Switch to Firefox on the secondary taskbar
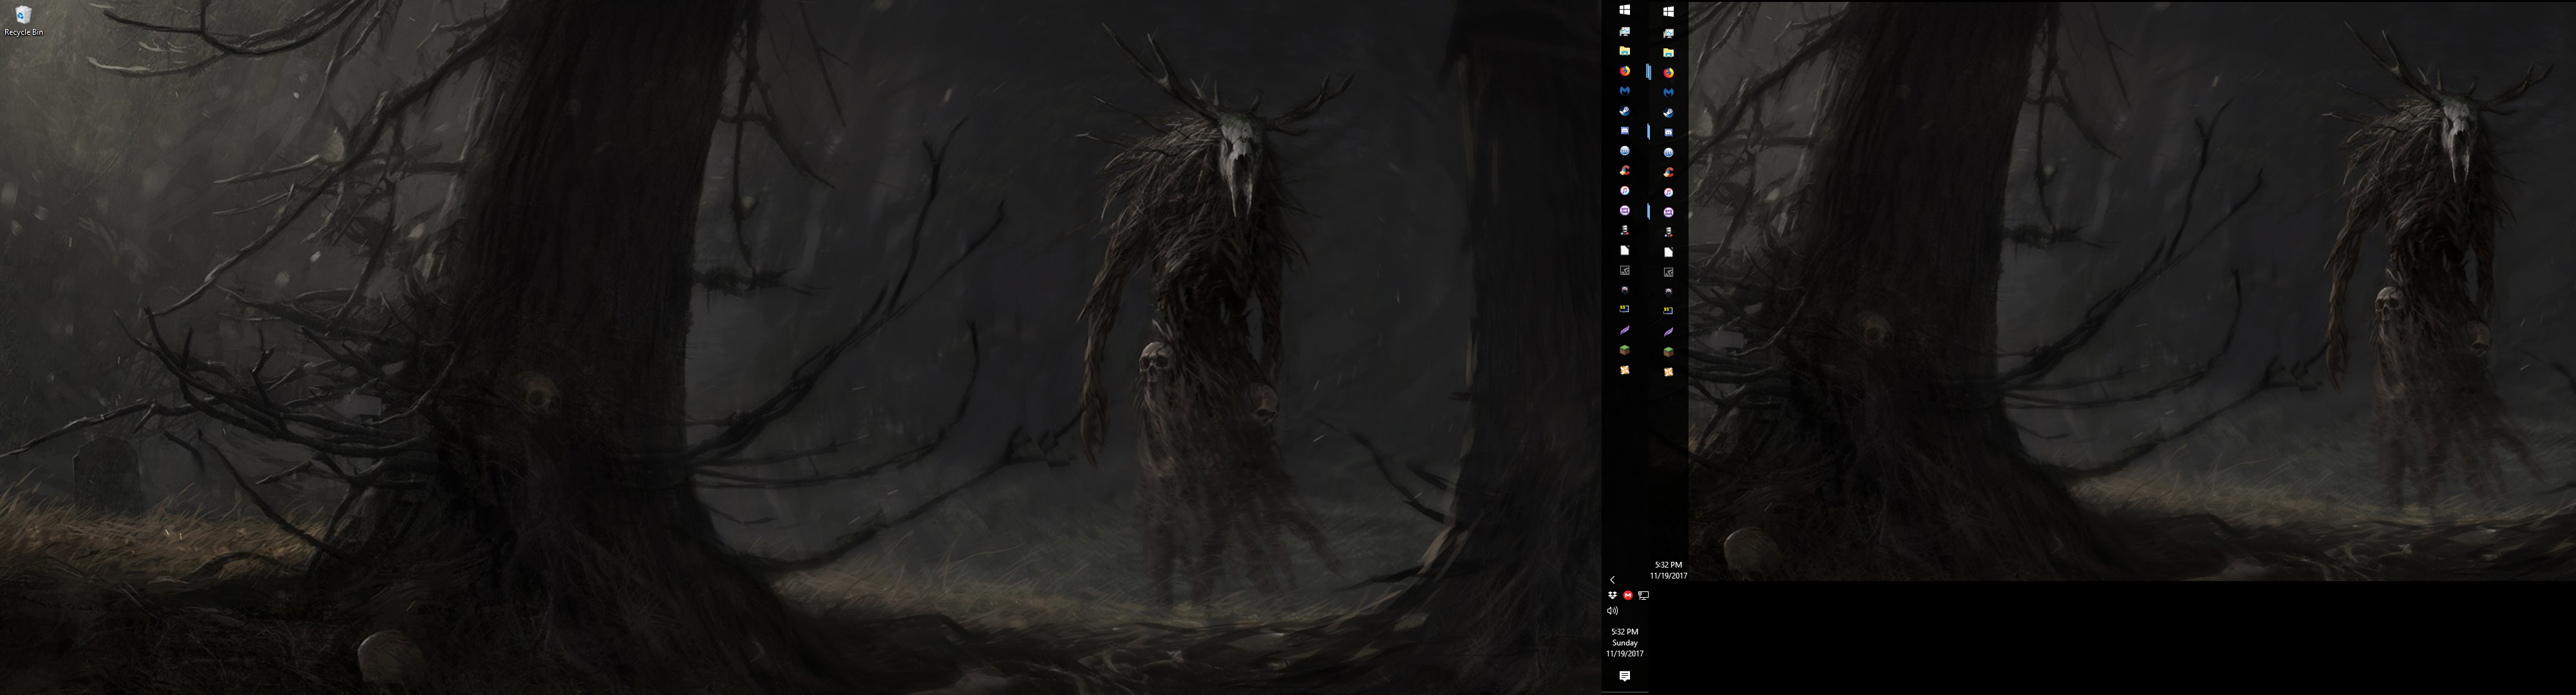2576x695 pixels. pos(1668,73)
